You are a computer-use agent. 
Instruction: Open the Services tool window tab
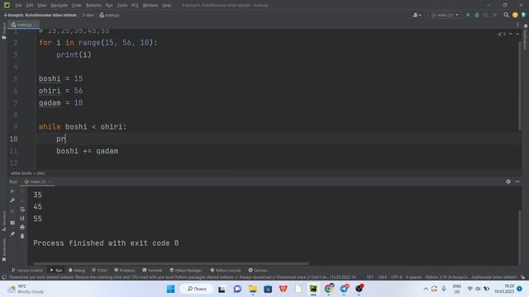(x=258, y=270)
